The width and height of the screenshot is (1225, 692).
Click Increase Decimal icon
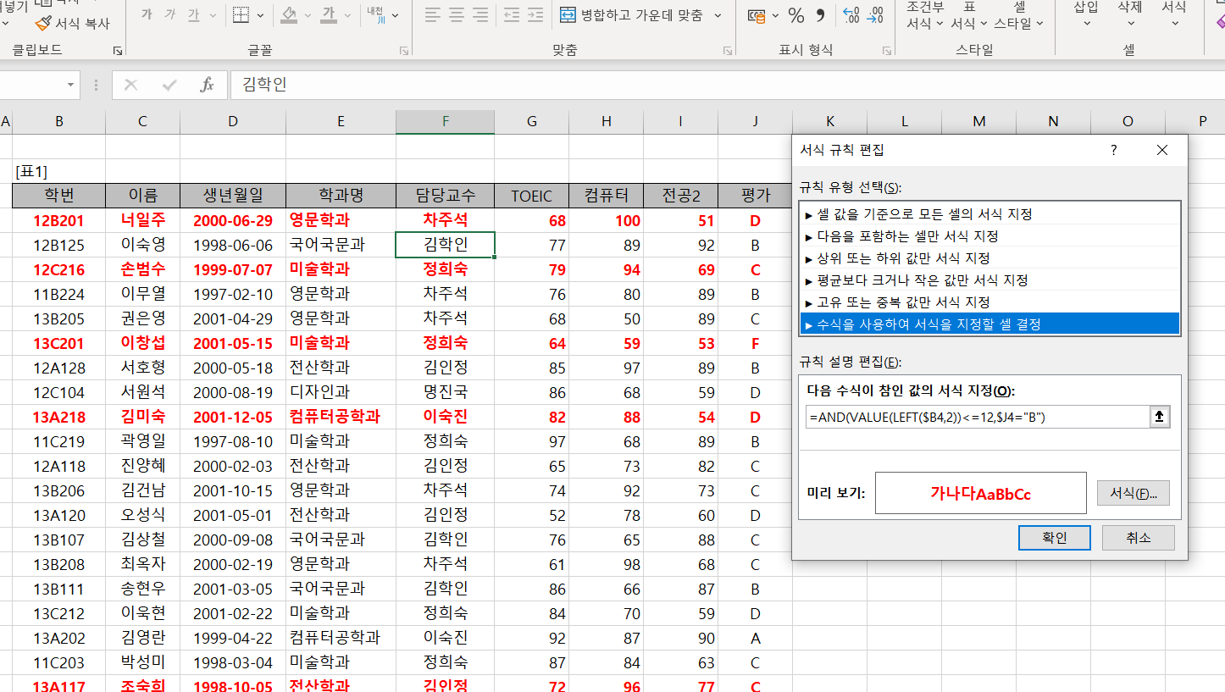click(x=851, y=15)
